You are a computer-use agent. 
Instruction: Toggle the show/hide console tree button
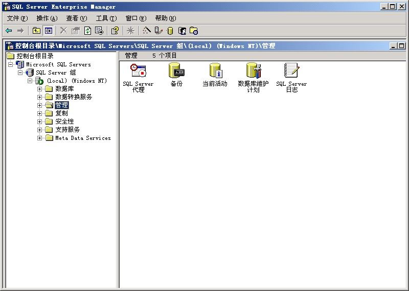pyautogui.click(x=48, y=31)
